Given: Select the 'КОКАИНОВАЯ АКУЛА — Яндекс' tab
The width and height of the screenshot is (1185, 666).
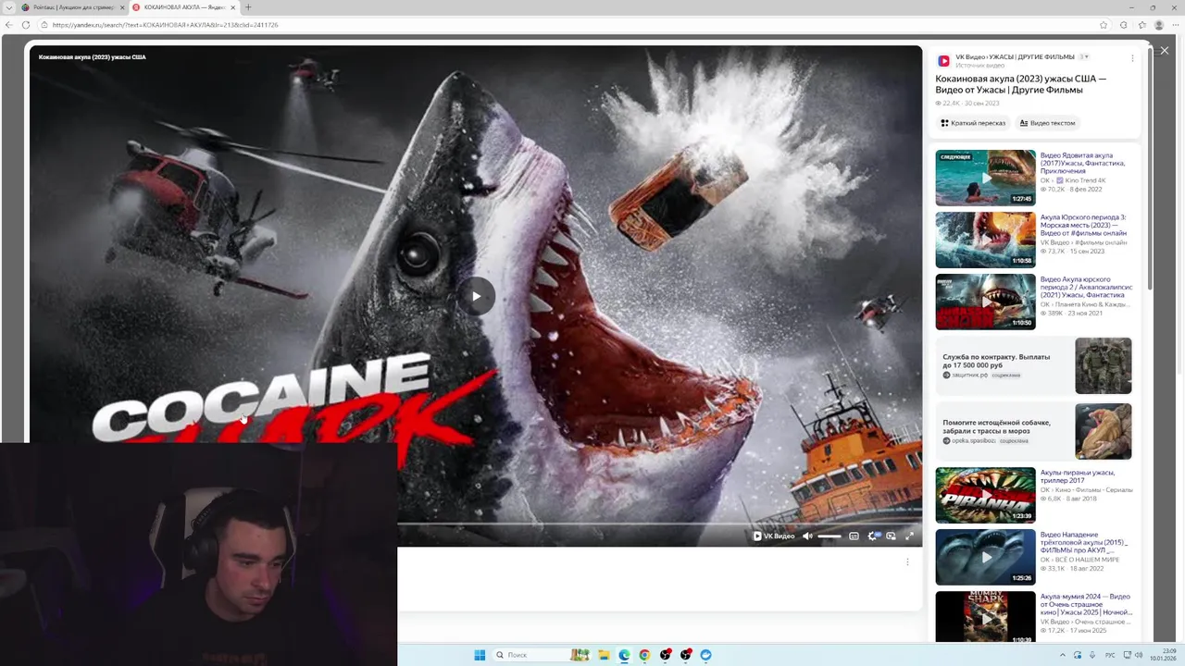Looking at the screenshot, I should (x=183, y=7).
